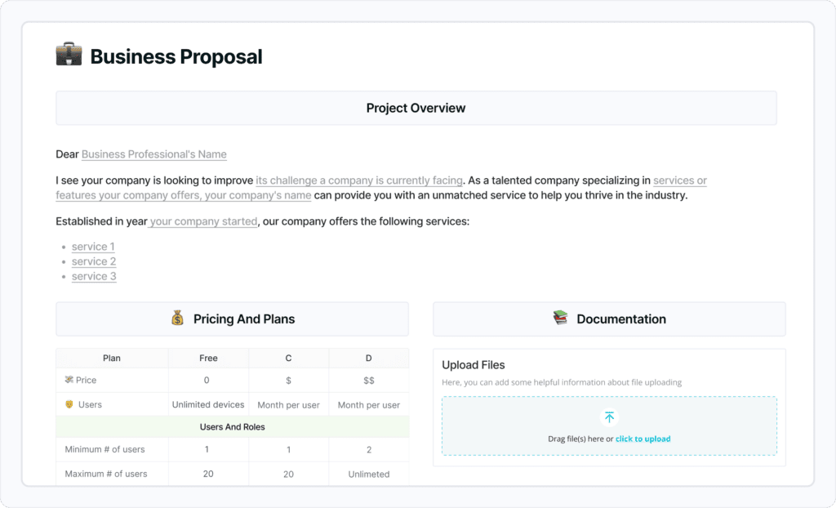Click the your company started placeholder
This screenshot has width=836, height=508.
point(203,221)
